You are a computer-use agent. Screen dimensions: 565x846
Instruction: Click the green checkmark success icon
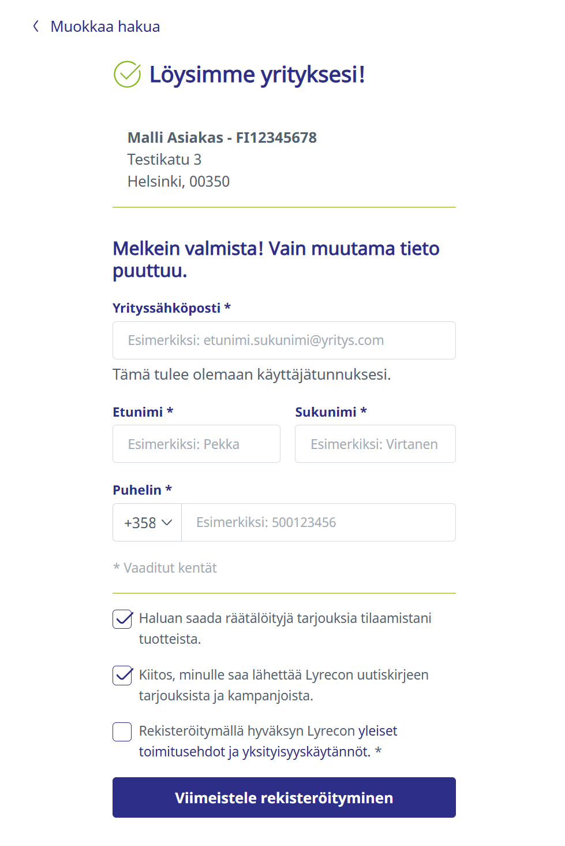coord(127,75)
